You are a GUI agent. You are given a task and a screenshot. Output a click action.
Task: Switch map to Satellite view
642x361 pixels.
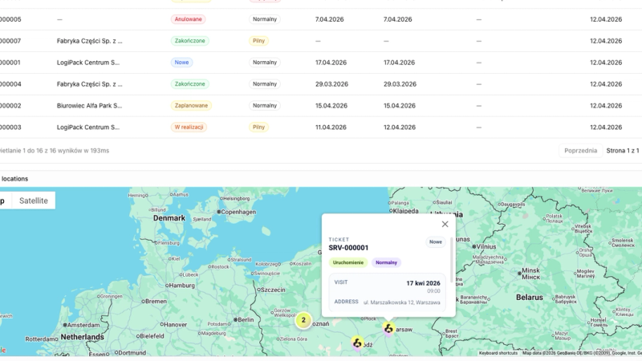click(x=34, y=201)
